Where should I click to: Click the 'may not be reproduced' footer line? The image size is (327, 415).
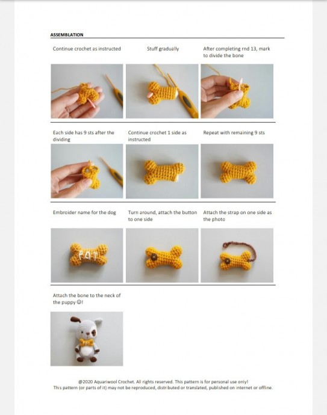point(163,387)
